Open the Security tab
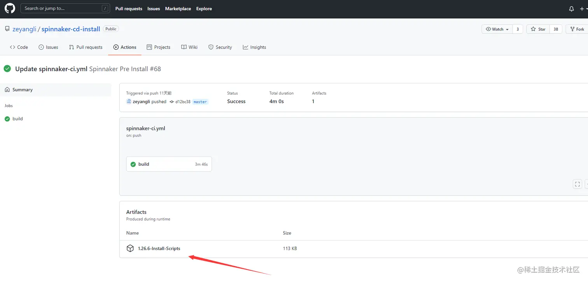Screen dimensions: 588x282 pos(220,47)
